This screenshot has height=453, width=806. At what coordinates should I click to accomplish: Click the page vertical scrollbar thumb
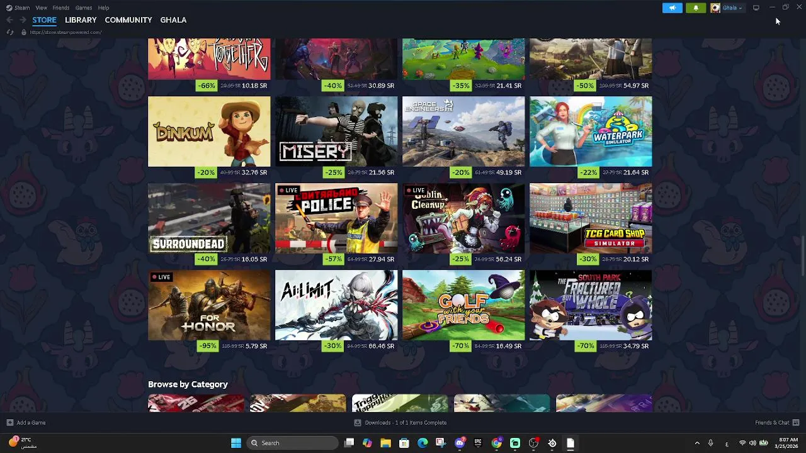coord(802,257)
